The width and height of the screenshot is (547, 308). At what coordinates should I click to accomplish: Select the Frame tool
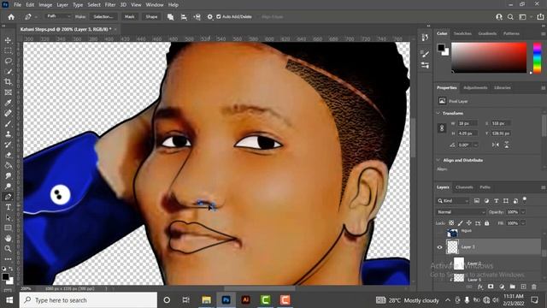point(8,92)
